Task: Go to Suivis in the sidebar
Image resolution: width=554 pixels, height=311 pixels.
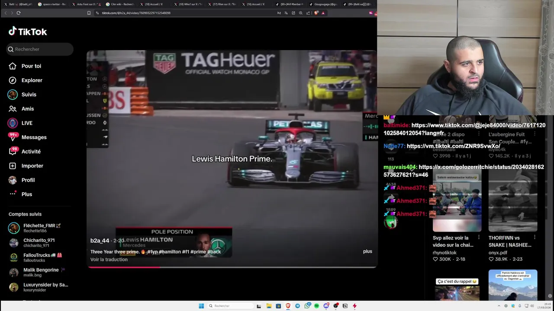Action: tap(23, 95)
